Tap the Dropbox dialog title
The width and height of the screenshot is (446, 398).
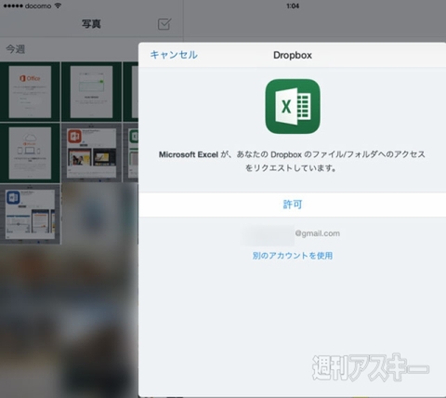[x=293, y=55]
